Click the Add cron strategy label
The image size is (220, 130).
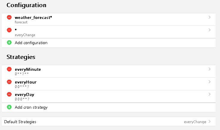[31, 107]
